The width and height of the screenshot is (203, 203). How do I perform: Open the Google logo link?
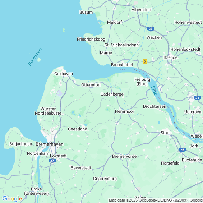pyautogui.click(x=12, y=199)
